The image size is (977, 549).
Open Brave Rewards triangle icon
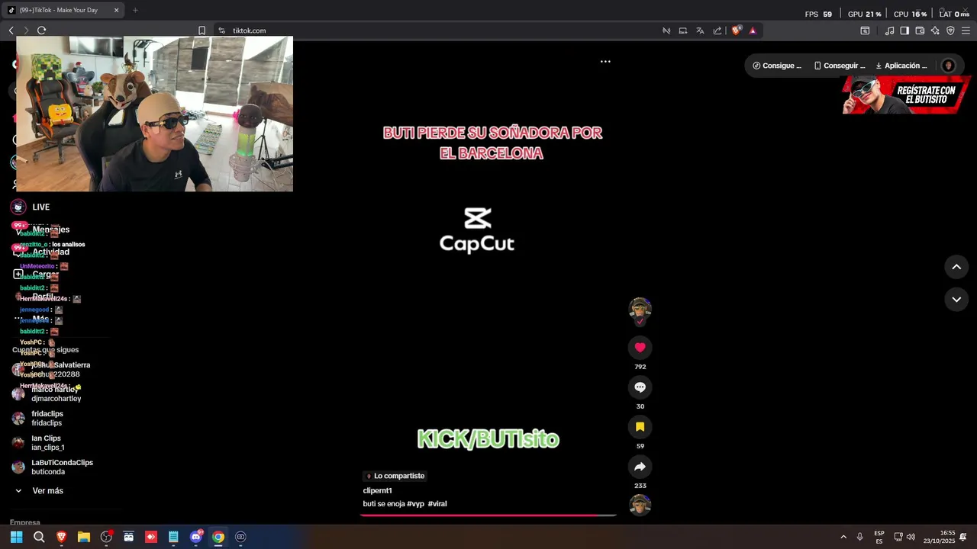[753, 30]
